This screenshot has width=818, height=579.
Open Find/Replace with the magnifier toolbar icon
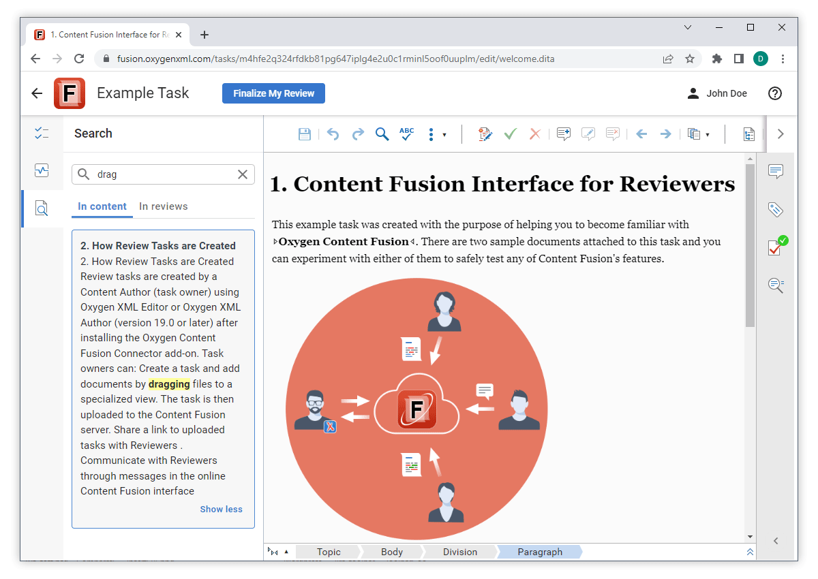click(x=382, y=134)
